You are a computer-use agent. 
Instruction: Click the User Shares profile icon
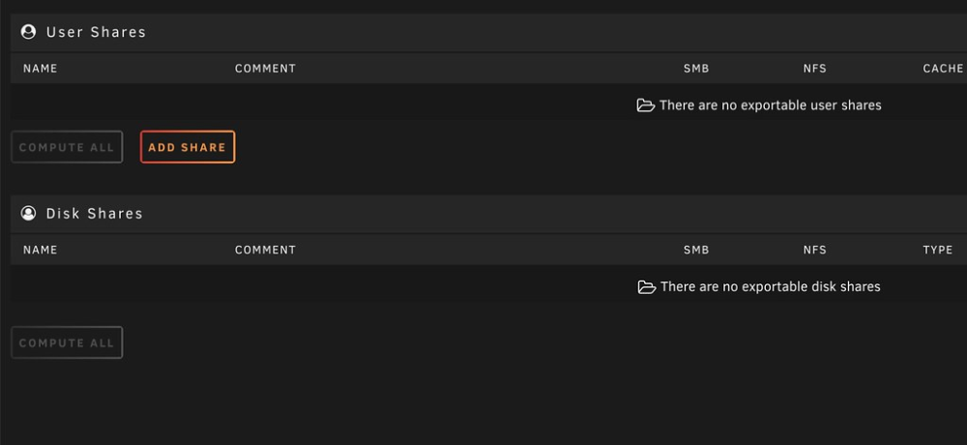28,32
